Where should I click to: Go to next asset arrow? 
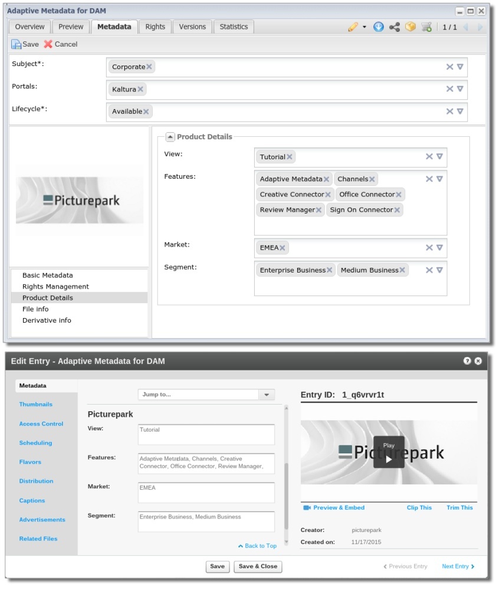[480, 27]
